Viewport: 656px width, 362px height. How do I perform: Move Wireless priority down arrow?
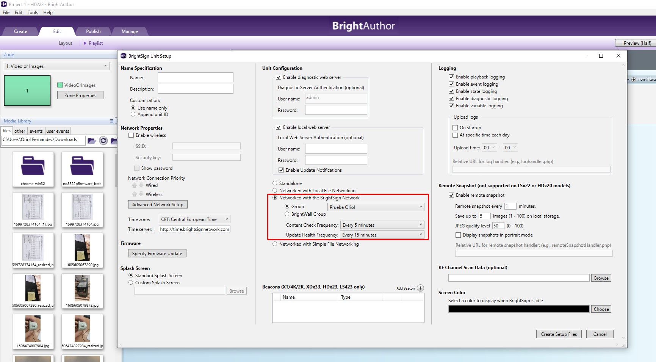click(x=141, y=194)
